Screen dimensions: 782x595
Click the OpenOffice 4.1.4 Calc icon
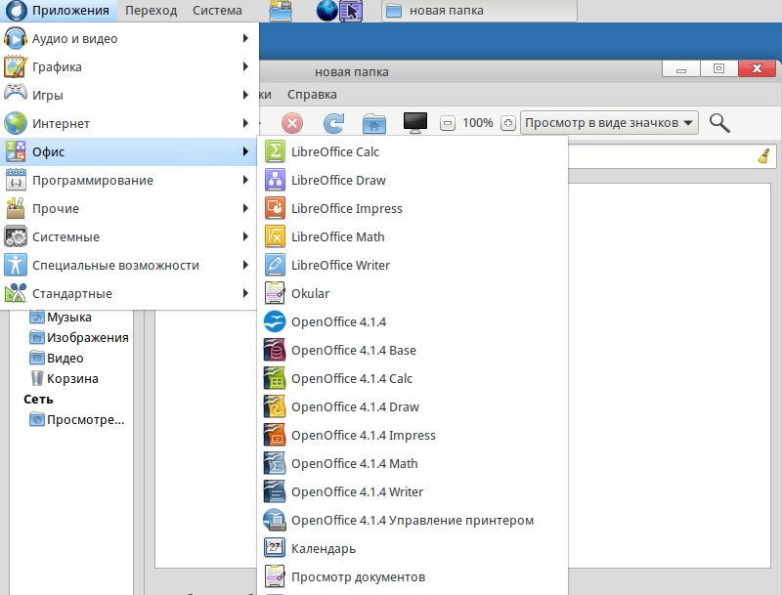click(275, 379)
